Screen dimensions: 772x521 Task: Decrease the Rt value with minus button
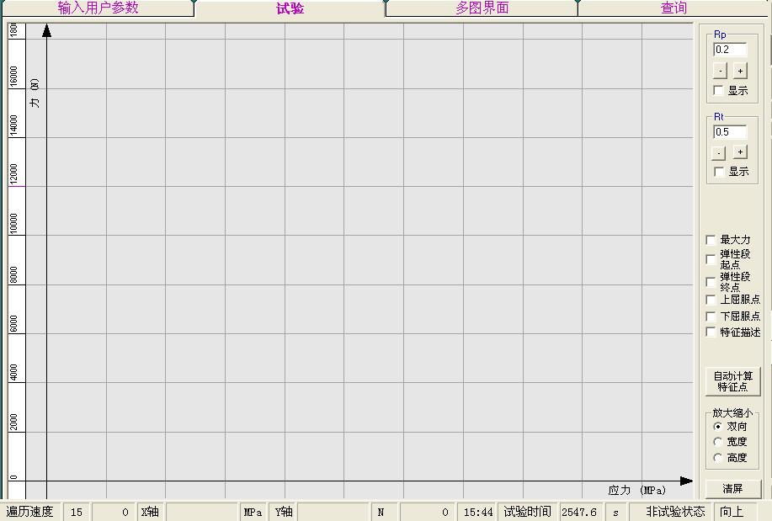pos(719,153)
